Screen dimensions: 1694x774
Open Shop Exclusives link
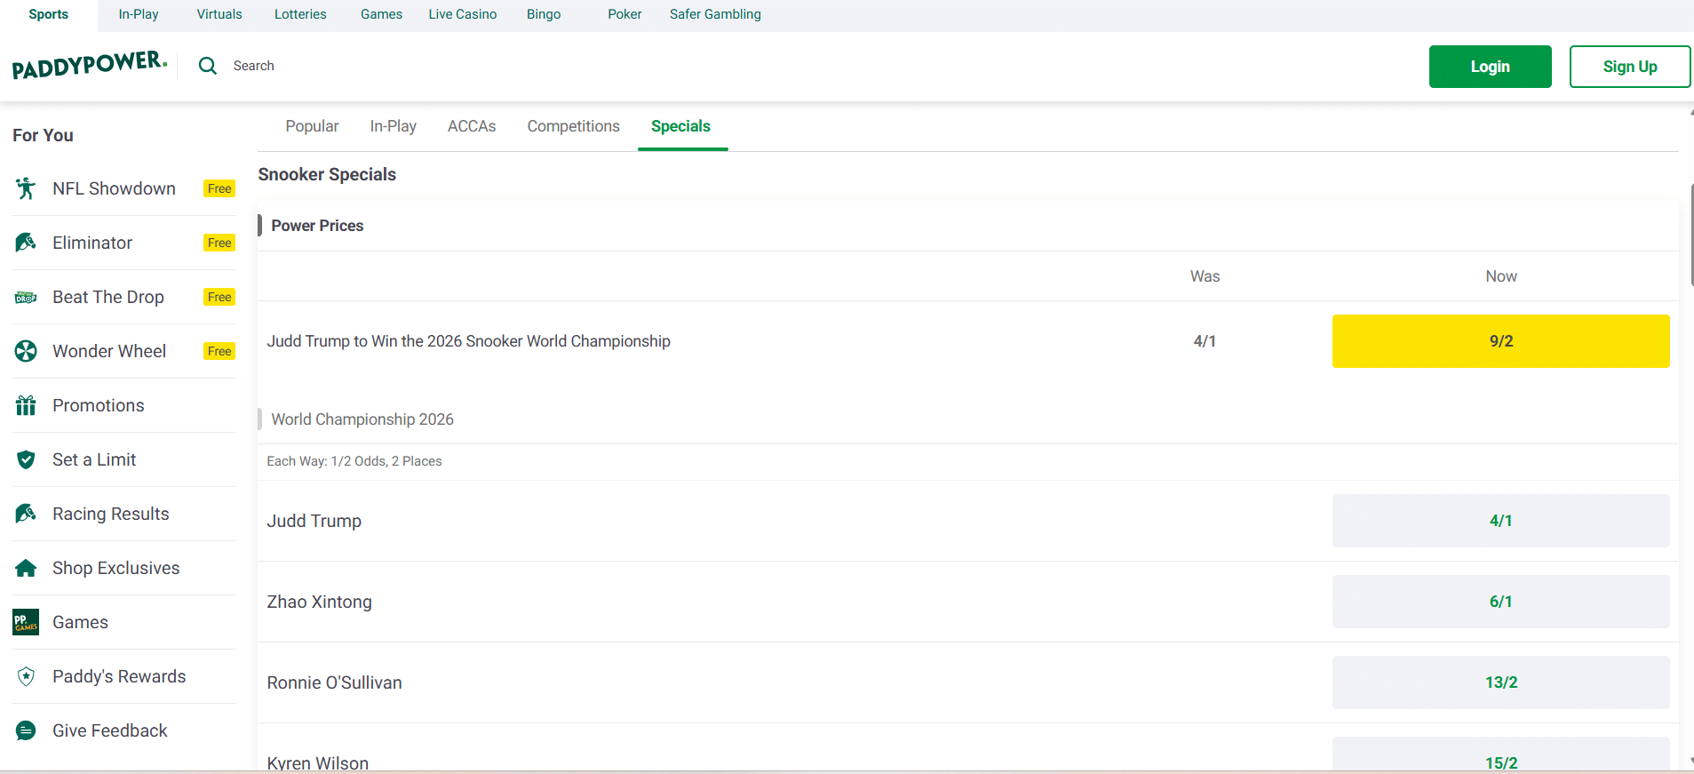124,568
